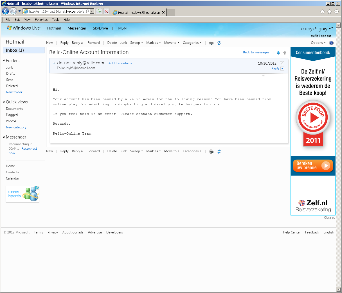This screenshot has width=342, height=293.
Task: Expand the Categories dropdown in top toolbar
Action: point(192,43)
